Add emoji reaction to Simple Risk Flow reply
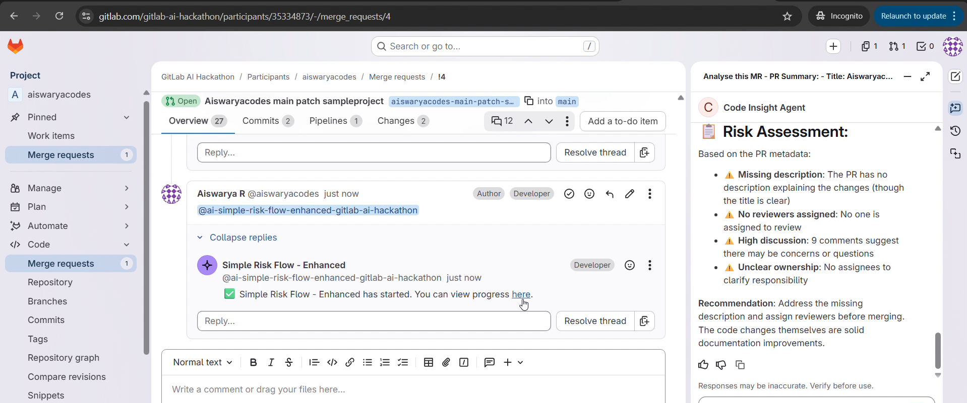This screenshot has width=967, height=403. coord(630,265)
